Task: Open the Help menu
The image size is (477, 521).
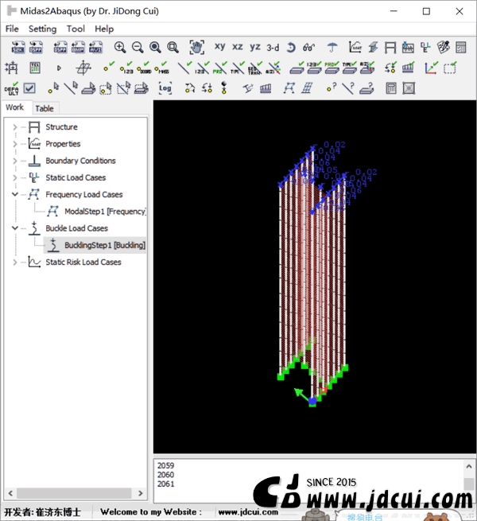Action: point(104,29)
